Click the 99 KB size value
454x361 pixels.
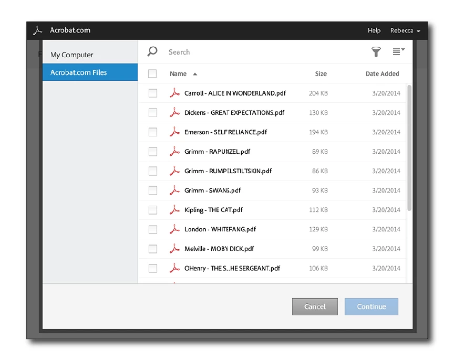tap(319, 249)
